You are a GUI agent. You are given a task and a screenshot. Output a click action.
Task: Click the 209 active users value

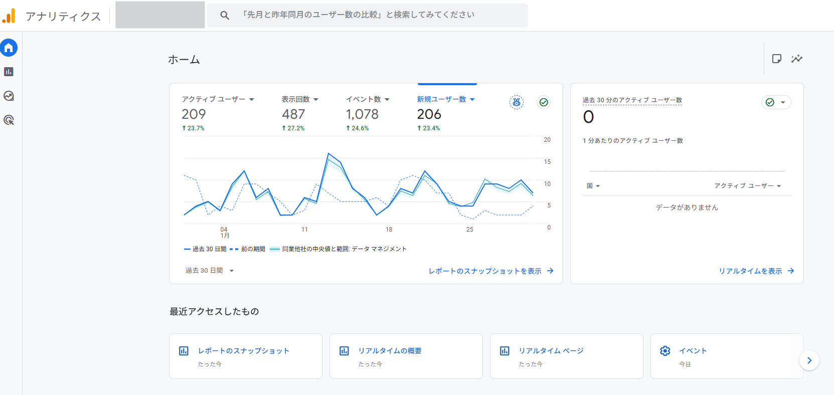194,114
